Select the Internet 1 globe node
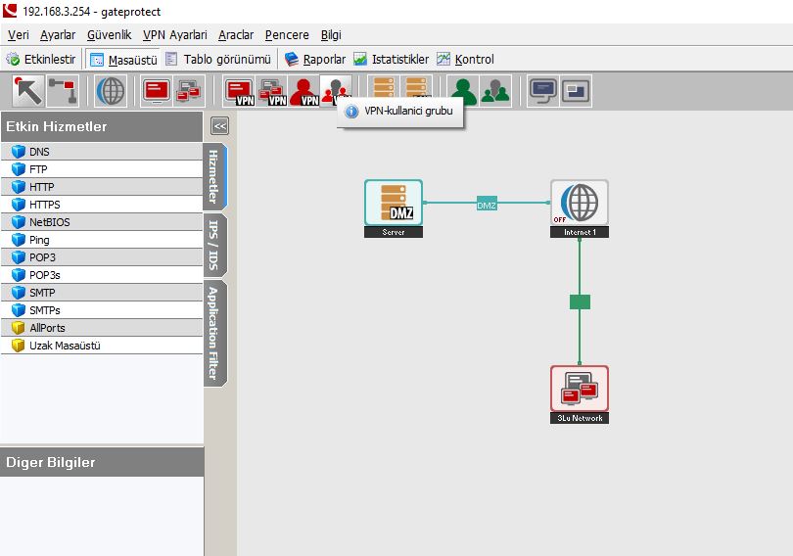This screenshot has width=793, height=556. pos(580,204)
